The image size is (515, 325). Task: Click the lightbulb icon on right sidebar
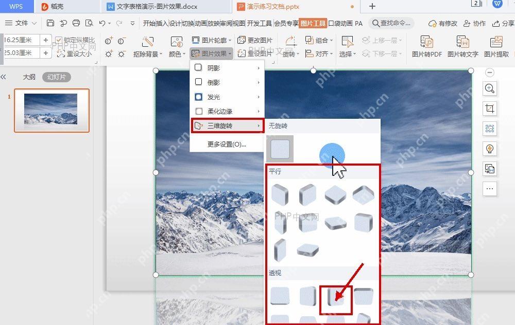pos(489,149)
